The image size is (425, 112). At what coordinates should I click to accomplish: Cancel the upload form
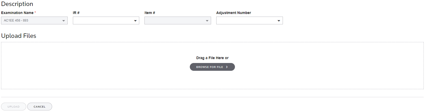(x=40, y=107)
